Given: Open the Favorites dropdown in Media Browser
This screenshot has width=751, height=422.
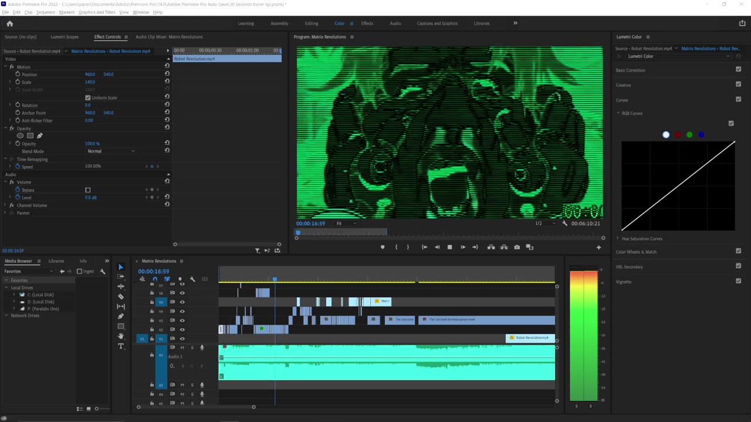Looking at the screenshot, I should [x=28, y=271].
